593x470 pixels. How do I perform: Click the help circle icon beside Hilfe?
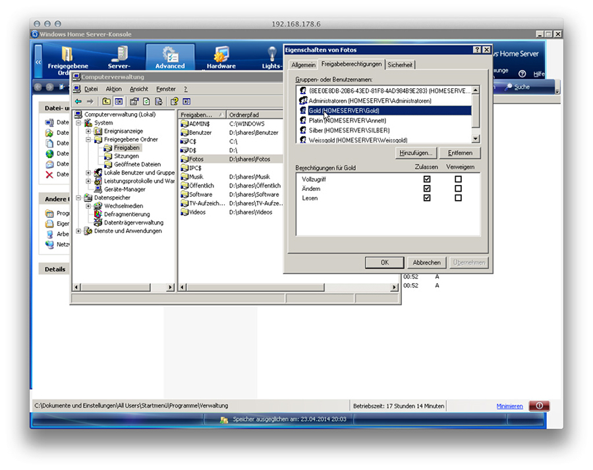pyautogui.click(x=522, y=74)
